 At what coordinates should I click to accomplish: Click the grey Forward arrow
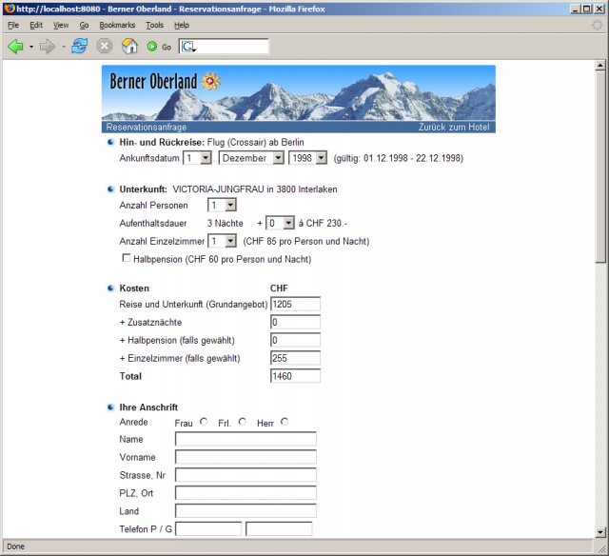[x=48, y=47]
